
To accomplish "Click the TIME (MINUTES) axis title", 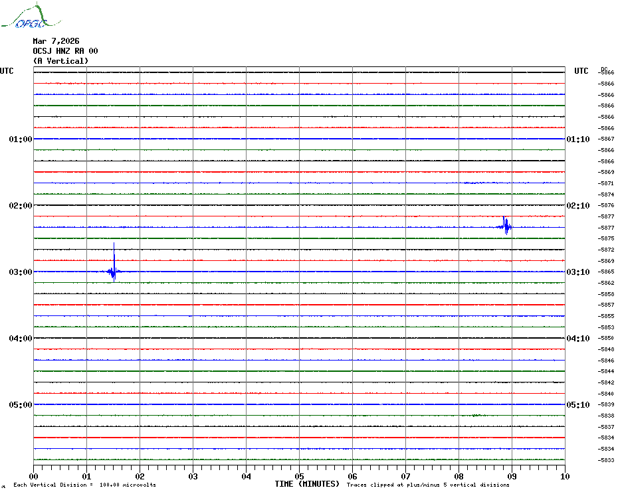I will (x=307, y=484).
